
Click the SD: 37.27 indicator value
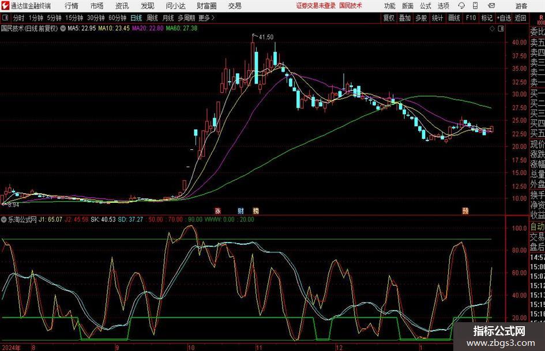pos(130,220)
